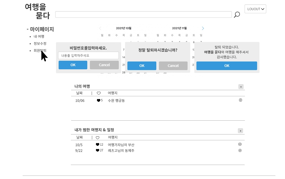
Task: Go to previous calendar month arrow
Action: [100, 28]
